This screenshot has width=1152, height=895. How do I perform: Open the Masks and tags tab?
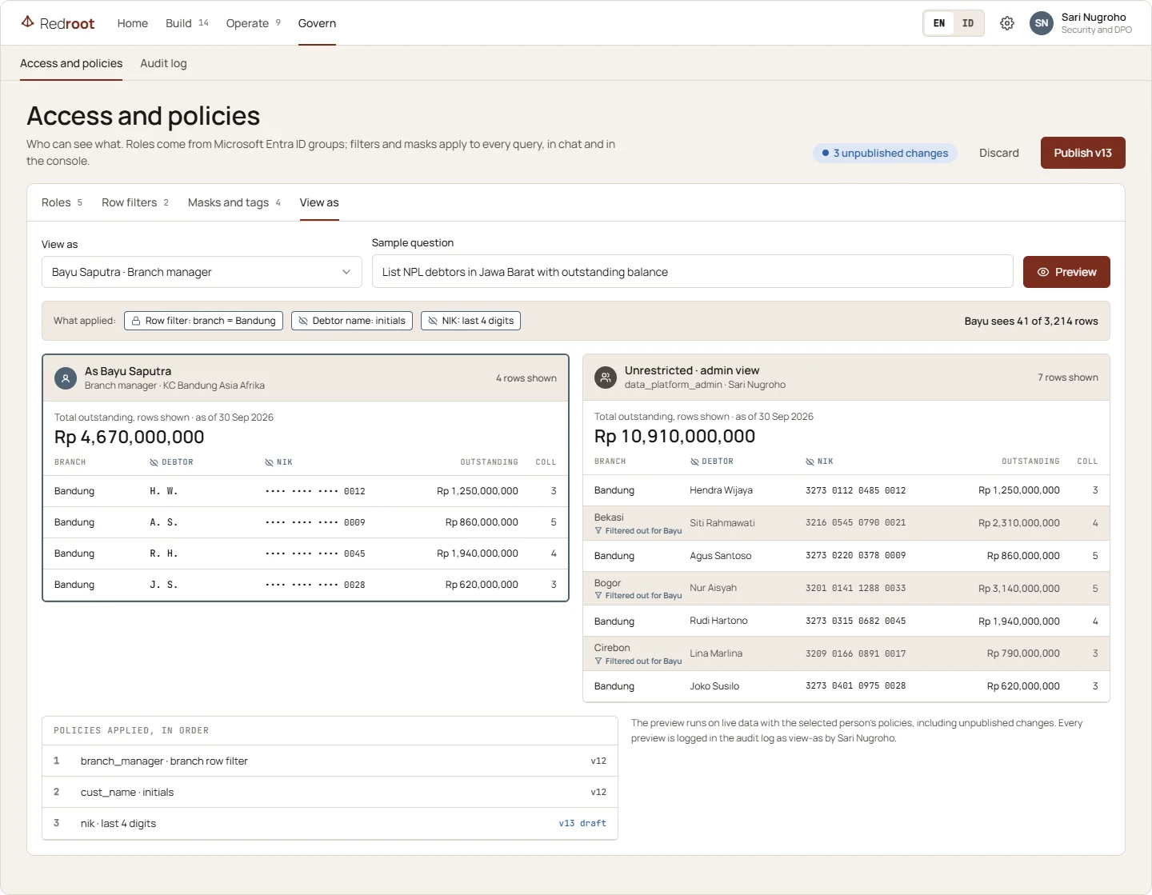coord(234,202)
